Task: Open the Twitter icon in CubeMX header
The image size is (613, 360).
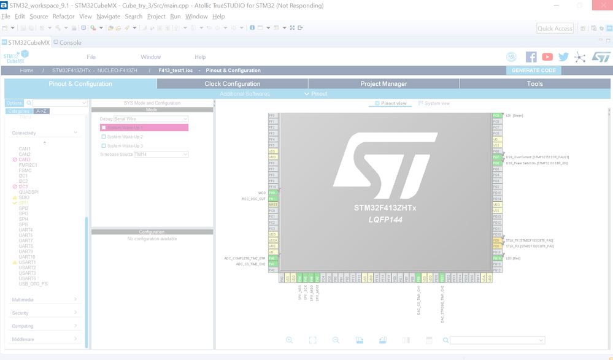Action: click(563, 57)
